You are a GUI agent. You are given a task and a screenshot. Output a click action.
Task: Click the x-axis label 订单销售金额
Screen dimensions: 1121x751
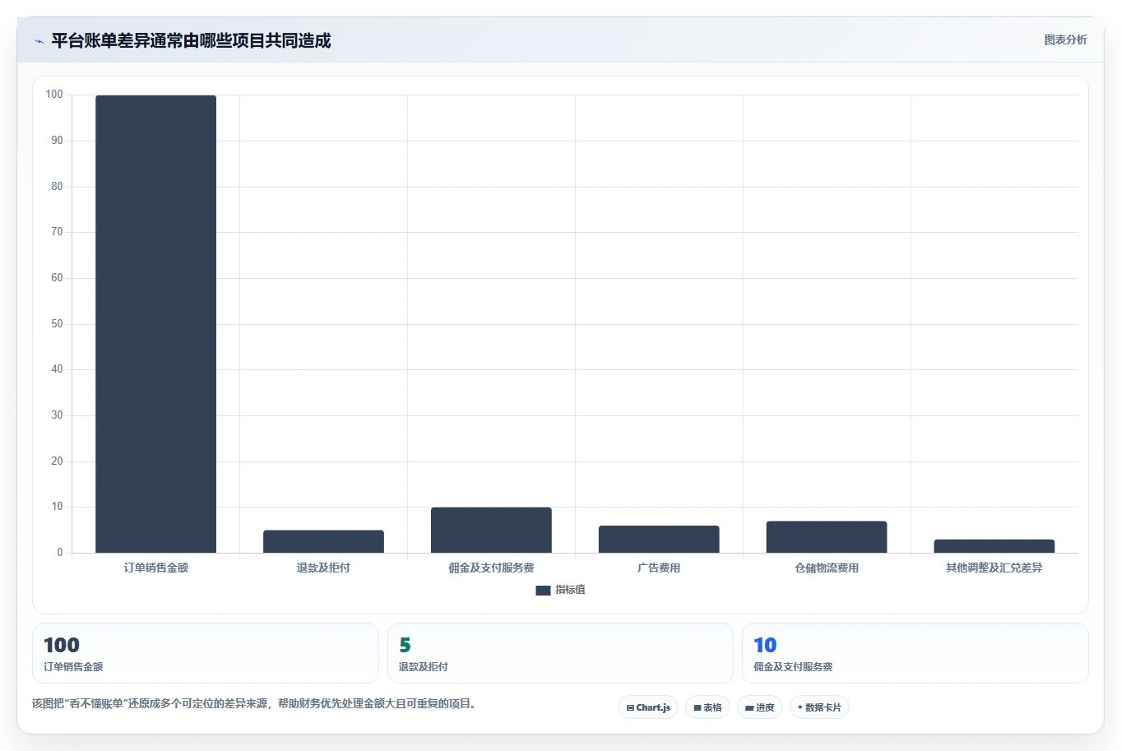pyautogui.click(x=156, y=568)
